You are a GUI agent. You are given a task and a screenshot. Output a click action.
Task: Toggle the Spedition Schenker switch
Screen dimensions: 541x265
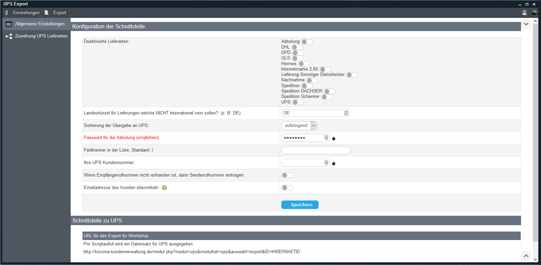[327, 97]
